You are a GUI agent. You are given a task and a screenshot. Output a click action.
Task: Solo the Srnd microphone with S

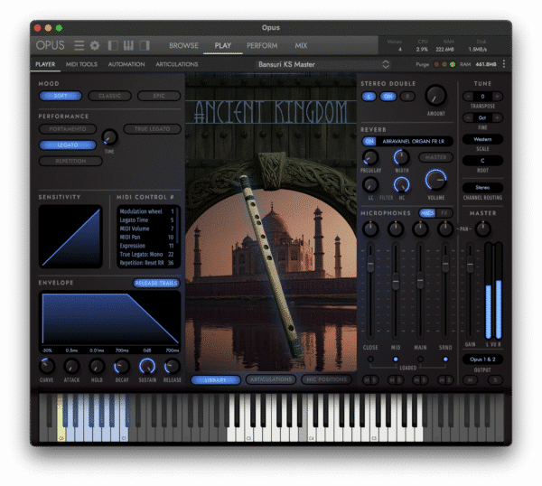[449, 380]
